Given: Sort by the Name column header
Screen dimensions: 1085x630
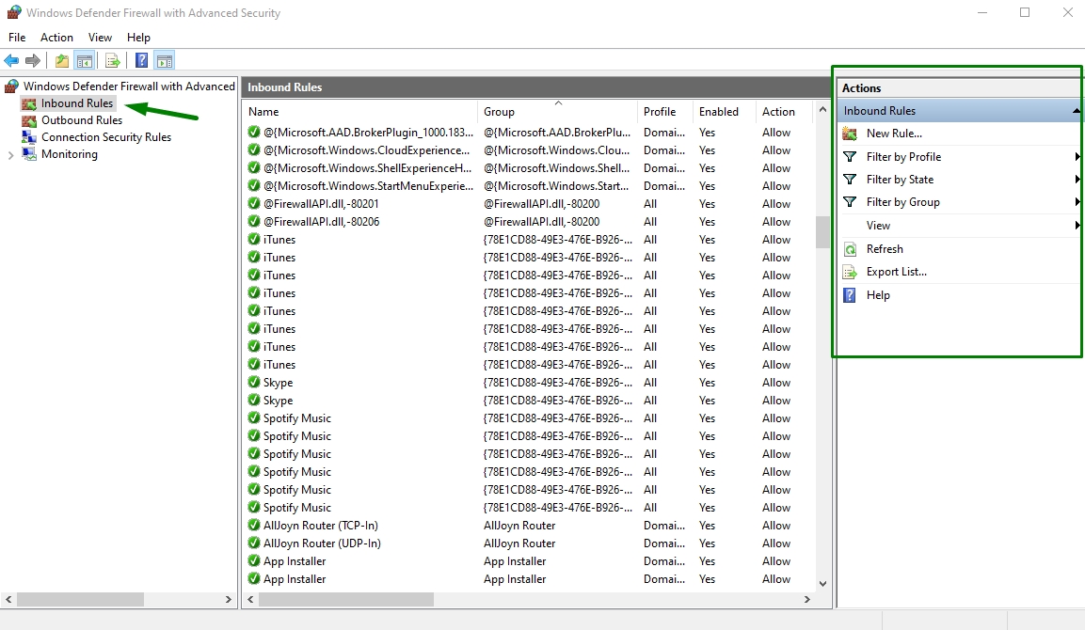Looking at the screenshot, I should 359,111.
